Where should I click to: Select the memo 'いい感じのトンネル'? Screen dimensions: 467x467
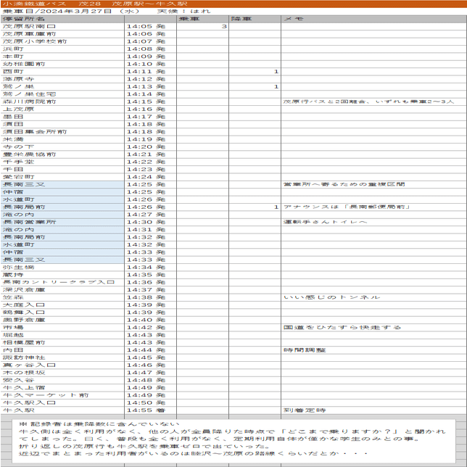(x=332, y=297)
